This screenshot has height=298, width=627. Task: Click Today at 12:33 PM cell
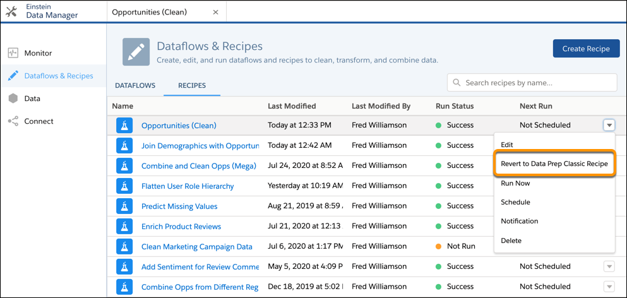tap(299, 125)
